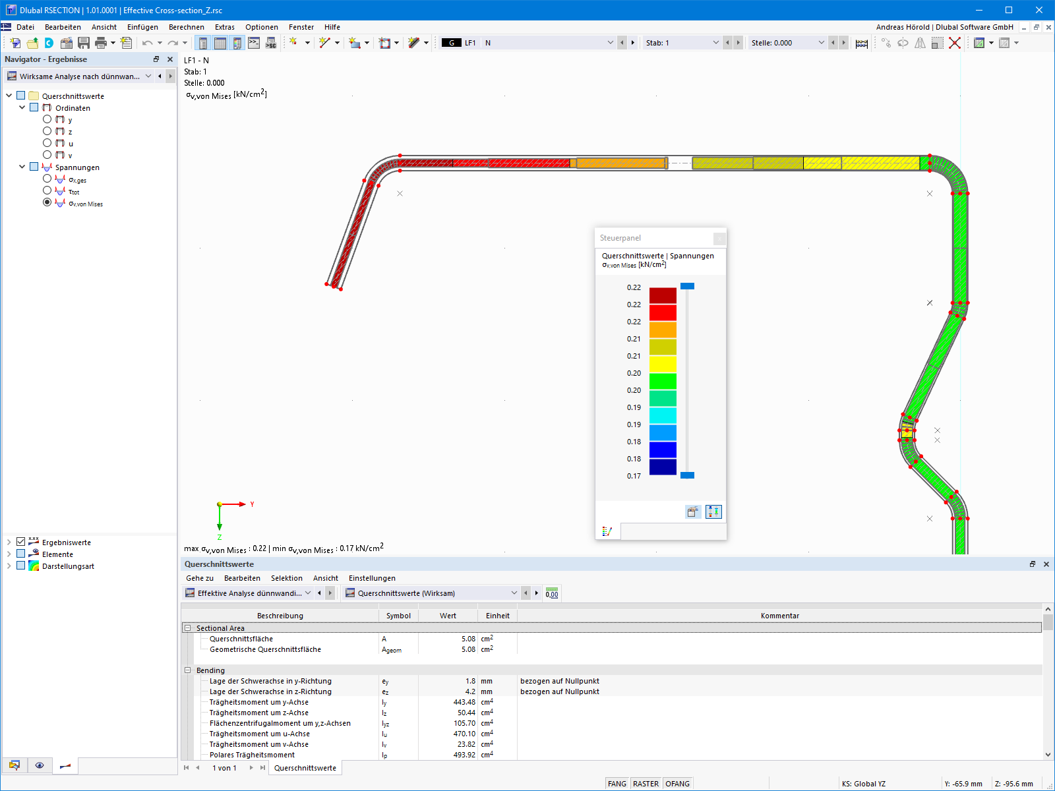
Task: Select the y ordinate radio button
Action: click(47, 119)
